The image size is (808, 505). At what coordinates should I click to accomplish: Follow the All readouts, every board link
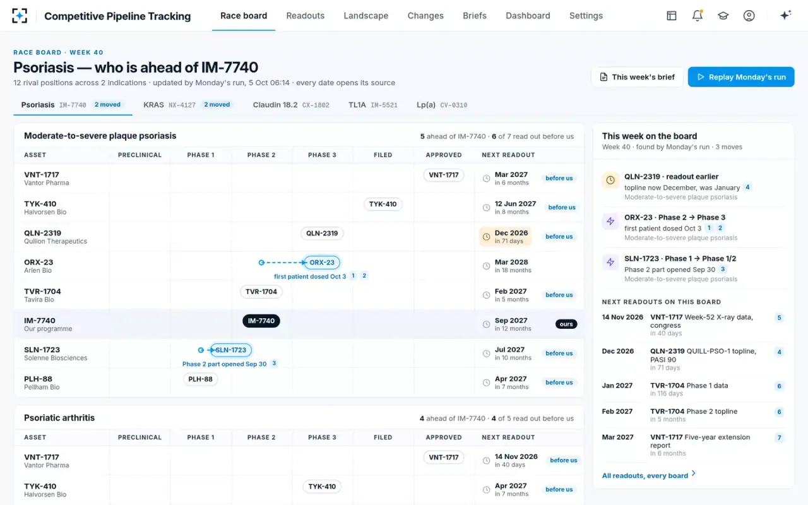click(x=649, y=475)
